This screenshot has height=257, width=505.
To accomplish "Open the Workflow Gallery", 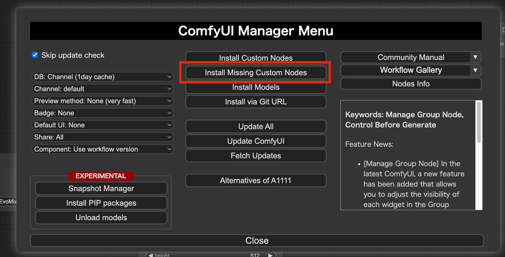I will tap(405, 70).
